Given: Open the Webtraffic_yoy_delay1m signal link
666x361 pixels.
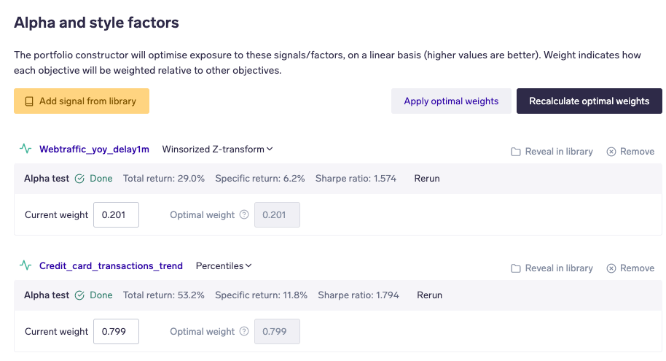Looking at the screenshot, I should point(94,150).
